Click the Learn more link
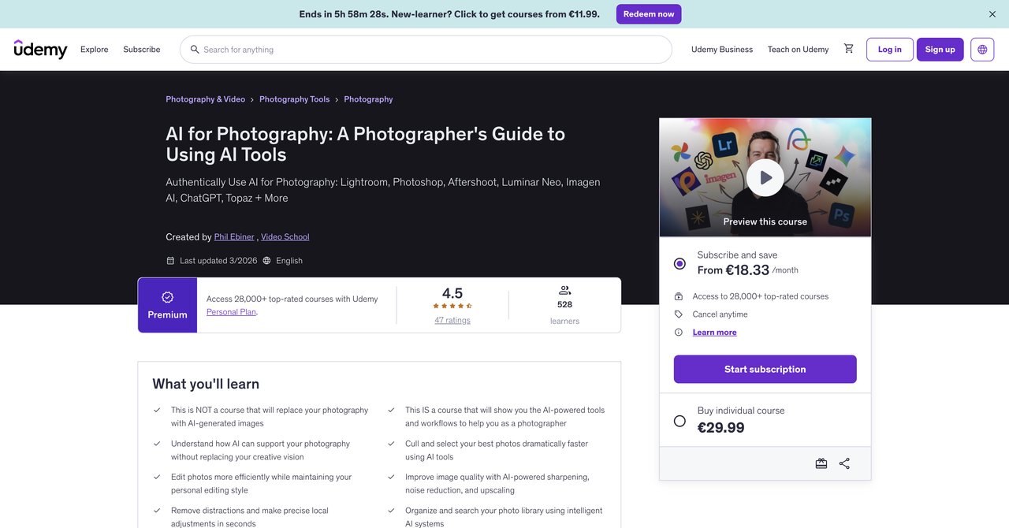 pos(715,333)
